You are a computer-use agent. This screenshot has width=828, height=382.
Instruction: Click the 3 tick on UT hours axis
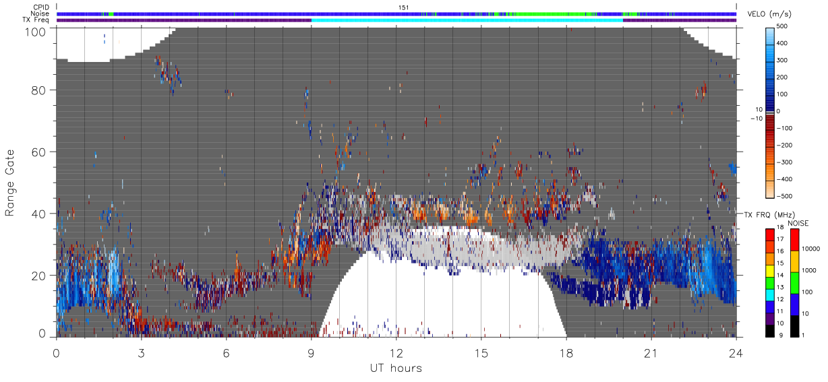141,353
